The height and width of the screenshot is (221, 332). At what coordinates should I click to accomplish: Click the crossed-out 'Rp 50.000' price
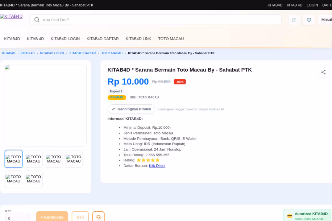[161, 82]
